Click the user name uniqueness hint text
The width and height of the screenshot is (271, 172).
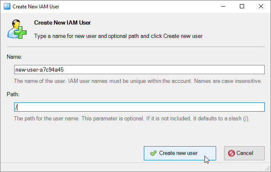pyautogui.click(x=138, y=81)
